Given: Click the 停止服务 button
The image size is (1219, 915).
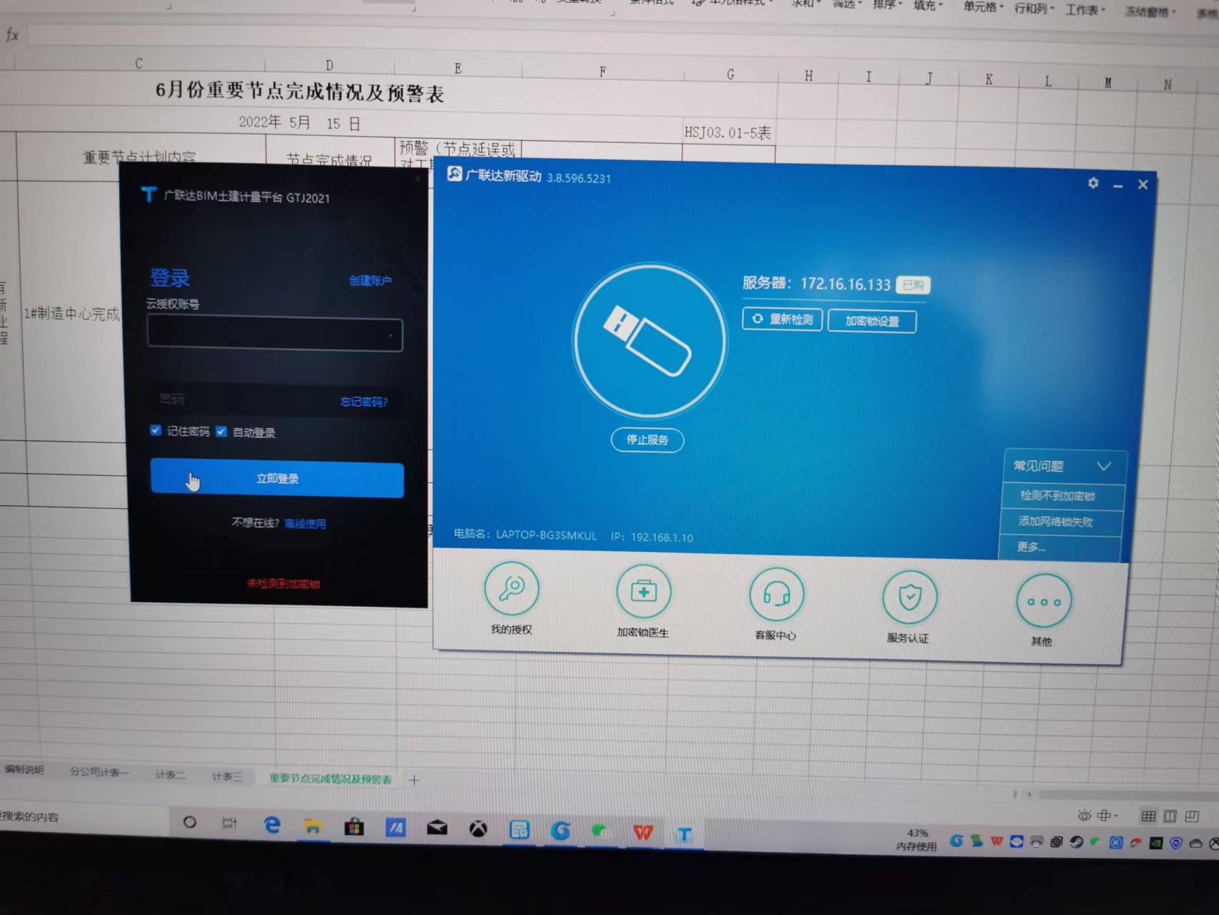Looking at the screenshot, I should coord(647,440).
